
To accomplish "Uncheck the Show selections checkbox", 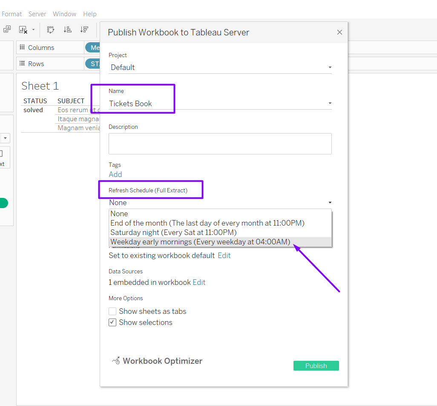I will [x=112, y=322].
